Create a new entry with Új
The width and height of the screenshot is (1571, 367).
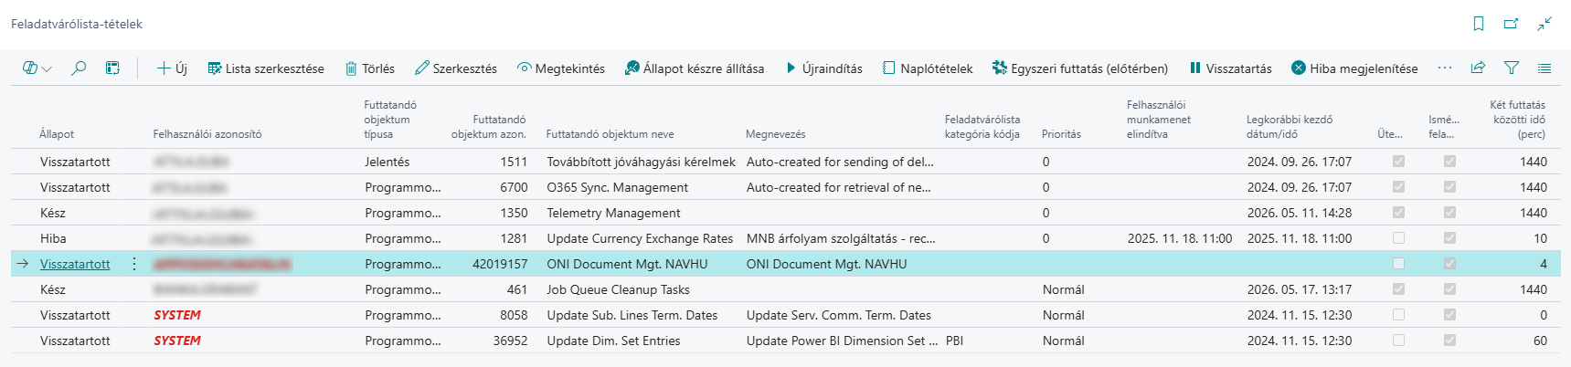click(x=172, y=68)
